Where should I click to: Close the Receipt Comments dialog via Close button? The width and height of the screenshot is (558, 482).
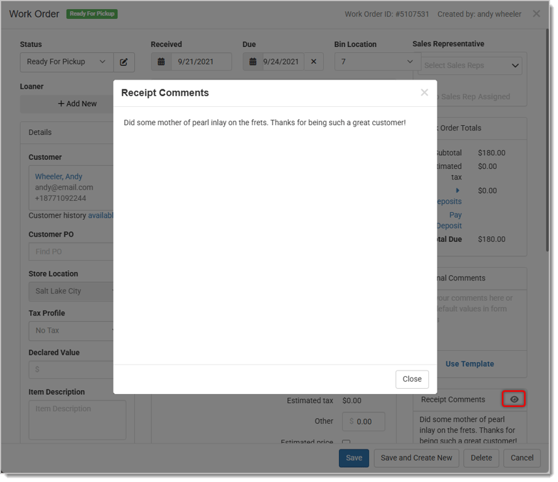coord(412,379)
